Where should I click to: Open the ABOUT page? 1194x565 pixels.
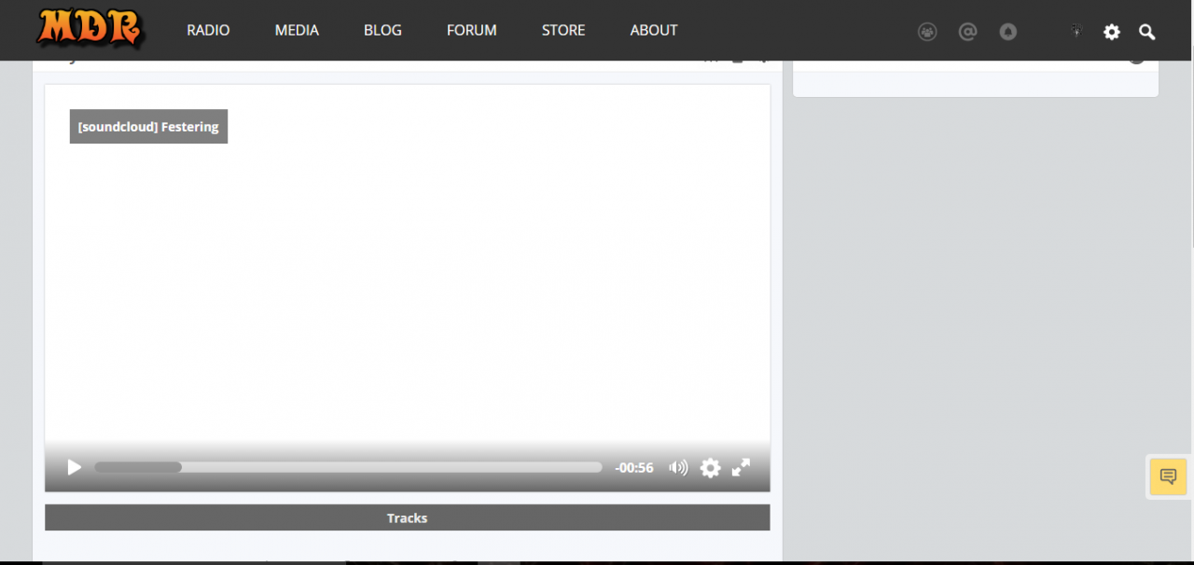[x=653, y=30]
